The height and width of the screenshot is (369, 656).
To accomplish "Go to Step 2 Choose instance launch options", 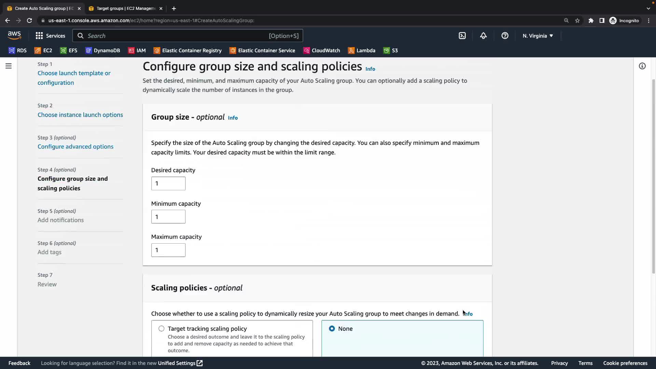I will (x=80, y=115).
